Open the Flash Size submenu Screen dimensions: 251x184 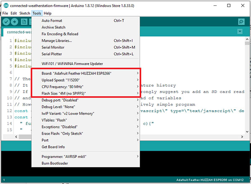[x=64, y=93]
